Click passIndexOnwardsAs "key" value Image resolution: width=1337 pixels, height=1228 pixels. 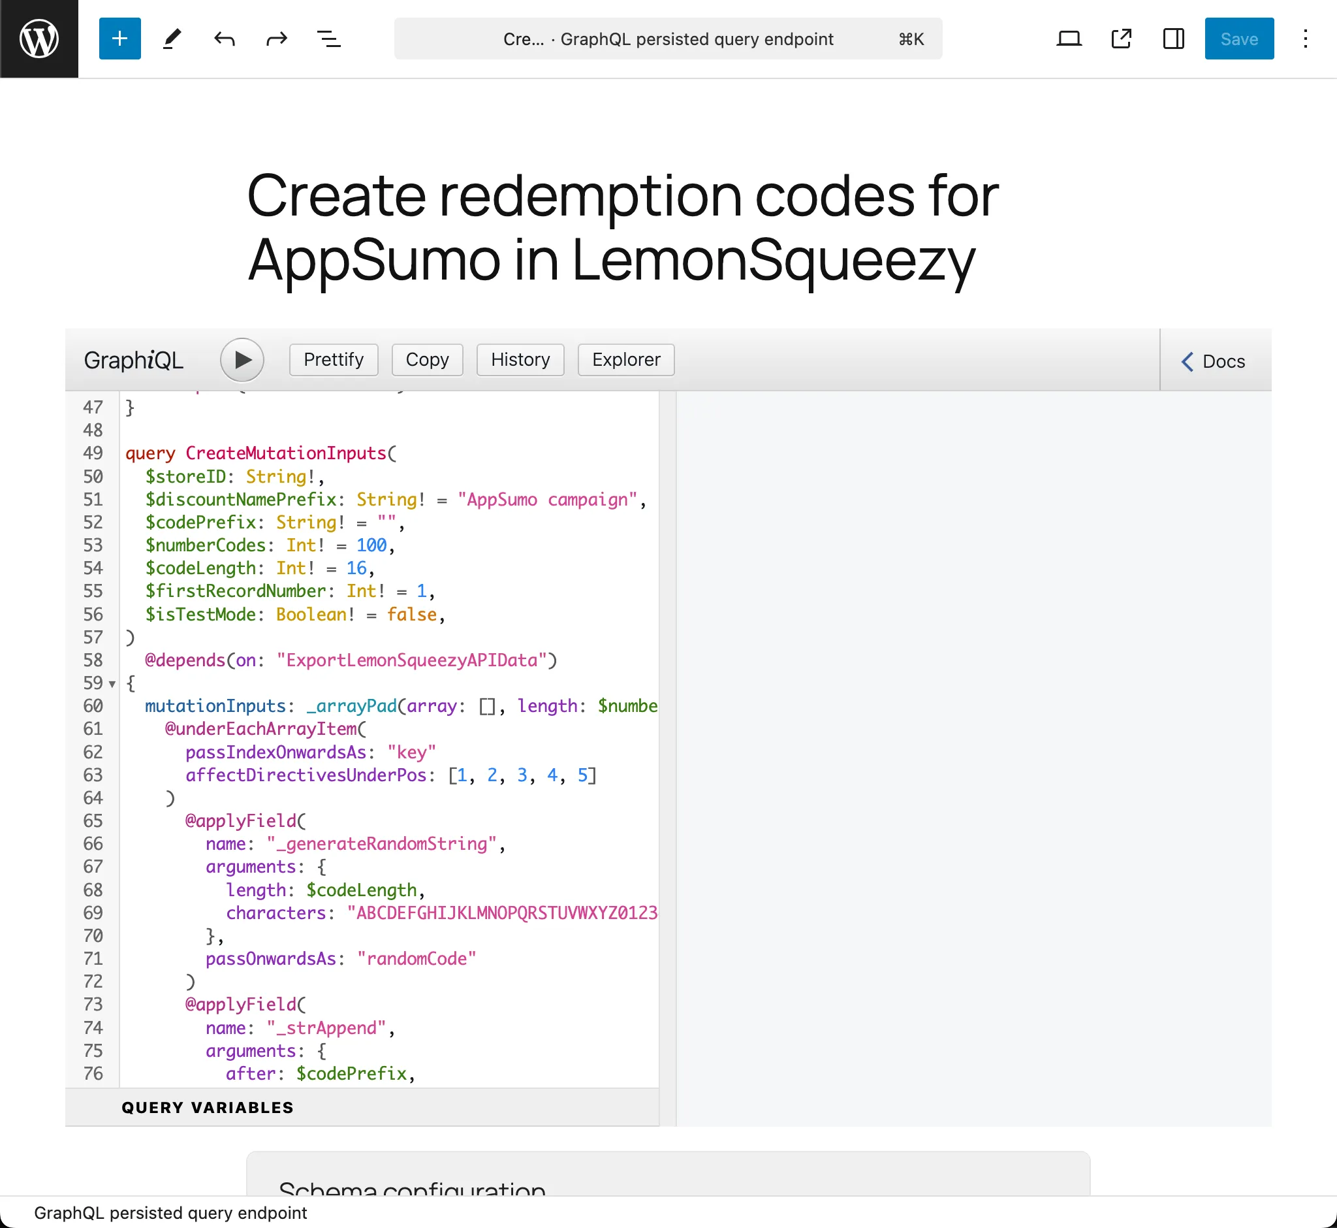click(x=412, y=752)
